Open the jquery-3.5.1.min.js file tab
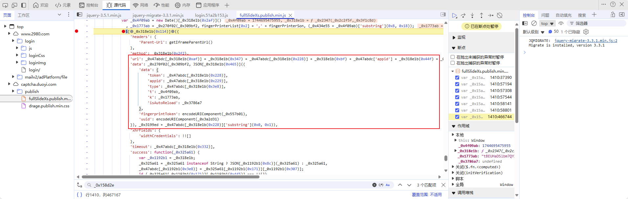The width and height of the screenshot is (628, 199). click(x=104, y=15)
